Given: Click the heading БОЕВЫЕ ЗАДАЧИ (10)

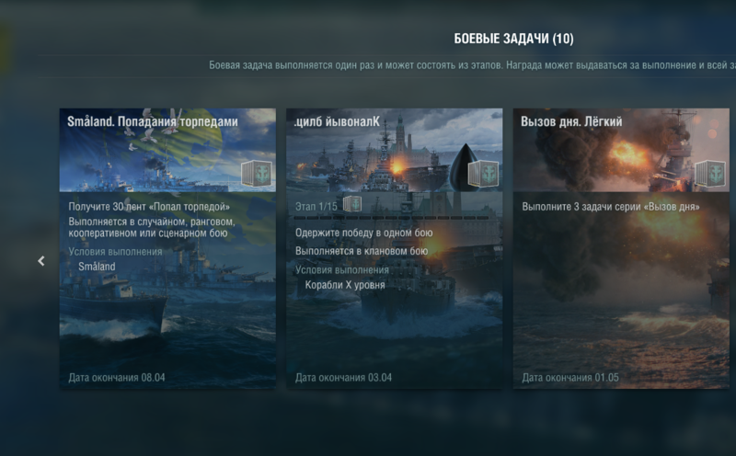Looking at the screenshot, I should tap(513, 39).
